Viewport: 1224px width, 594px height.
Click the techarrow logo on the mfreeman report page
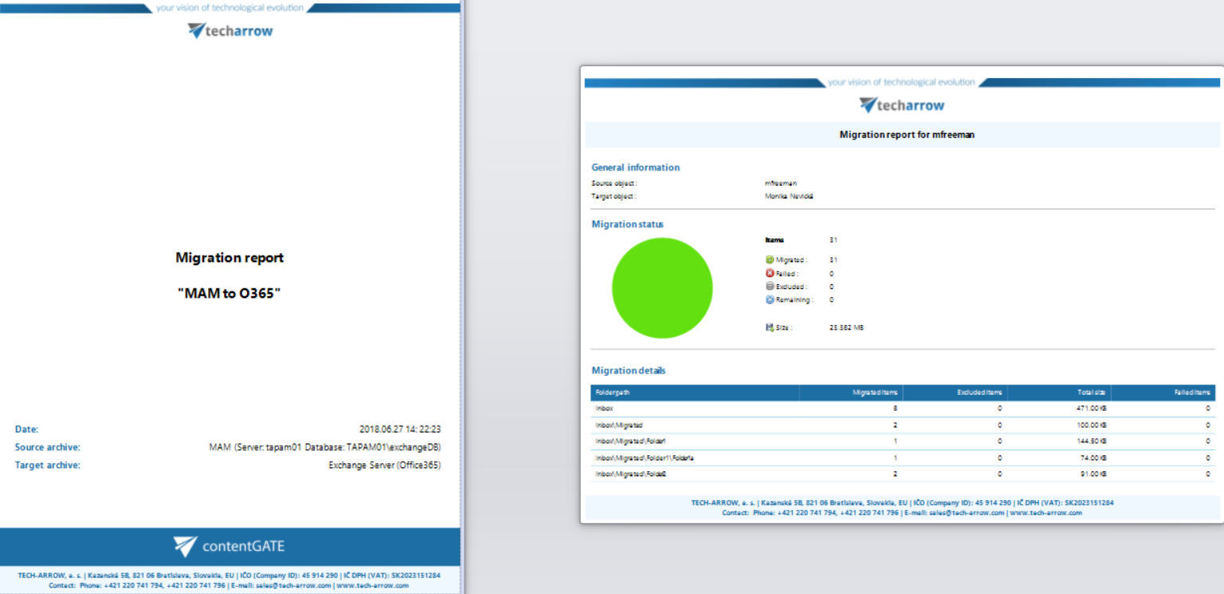(902, 105)
